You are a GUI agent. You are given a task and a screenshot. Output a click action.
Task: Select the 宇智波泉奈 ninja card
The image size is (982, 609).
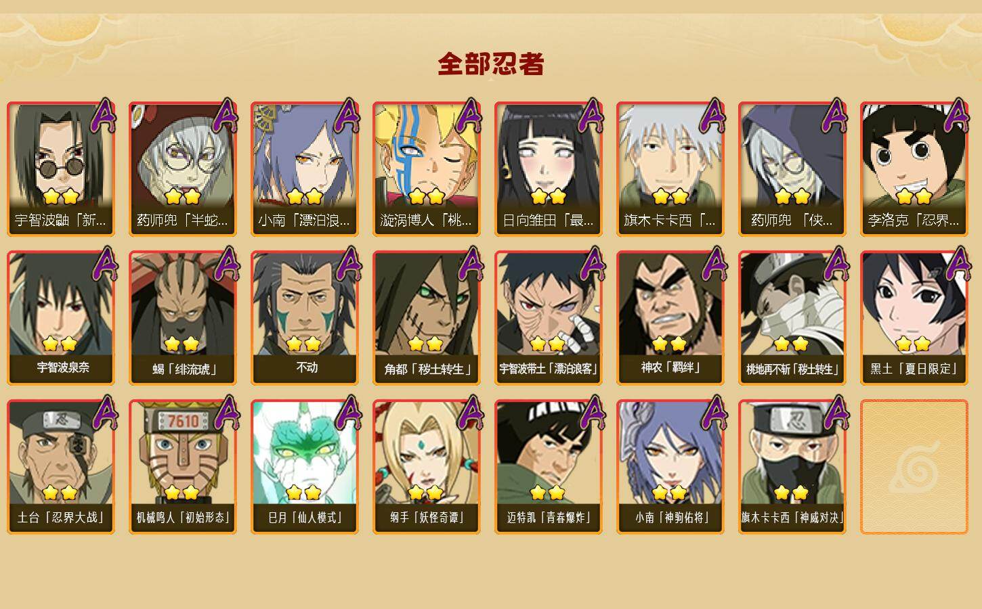coord(61,317)
